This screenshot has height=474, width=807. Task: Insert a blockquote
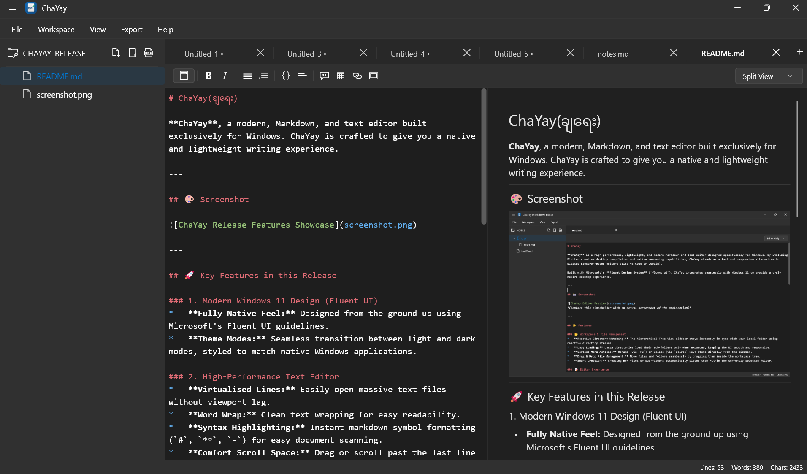[324, 76]
